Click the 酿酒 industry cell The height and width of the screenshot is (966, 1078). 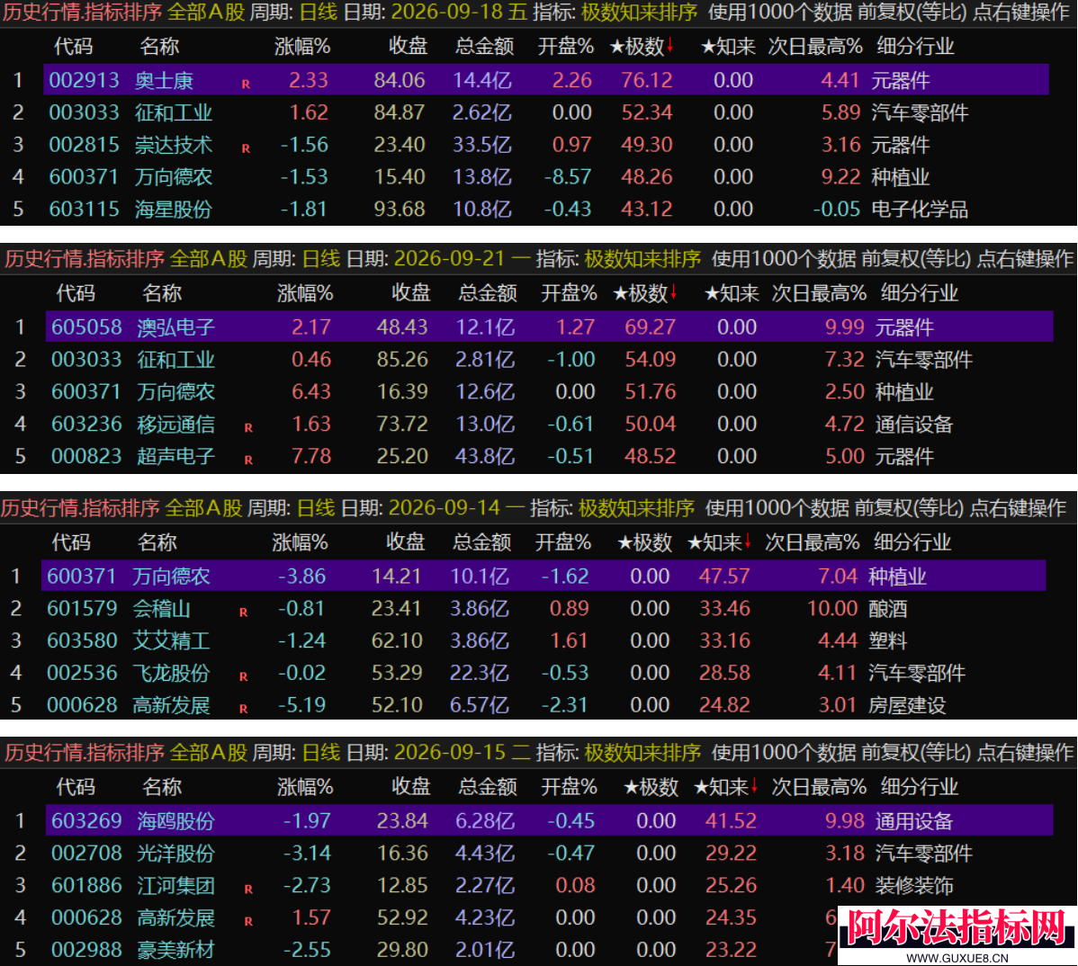(x=888, y=609)
